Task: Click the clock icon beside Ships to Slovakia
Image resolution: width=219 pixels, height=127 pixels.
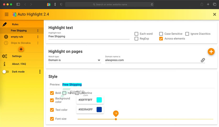Action: click(6, 43)
